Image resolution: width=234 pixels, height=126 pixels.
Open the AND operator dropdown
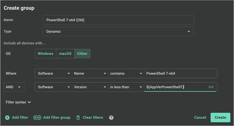[14, 87]
